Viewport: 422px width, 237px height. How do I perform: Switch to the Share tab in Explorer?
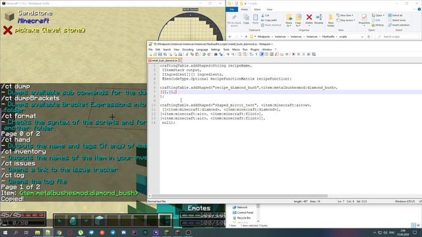coord(257,9)
